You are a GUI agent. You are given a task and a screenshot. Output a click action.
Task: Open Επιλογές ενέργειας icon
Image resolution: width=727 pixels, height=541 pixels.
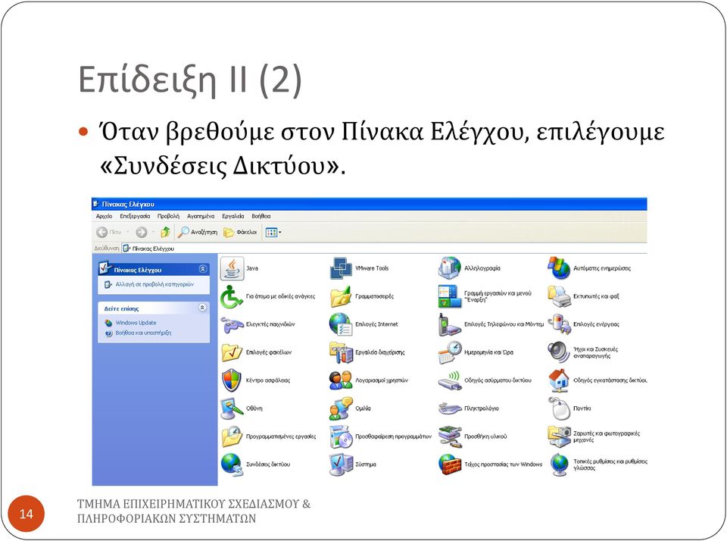coord(559,324)
